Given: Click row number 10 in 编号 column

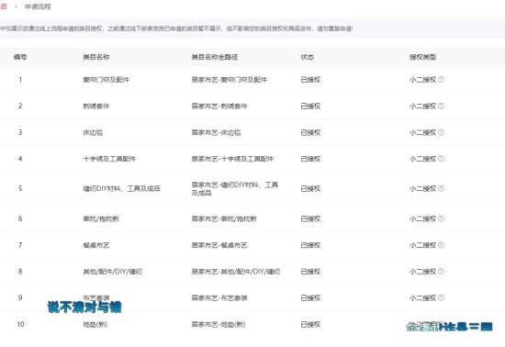Looking at the screenshot, I should pos(20,324).
